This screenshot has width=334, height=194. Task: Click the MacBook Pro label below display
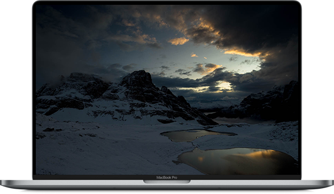click(167, 177)
